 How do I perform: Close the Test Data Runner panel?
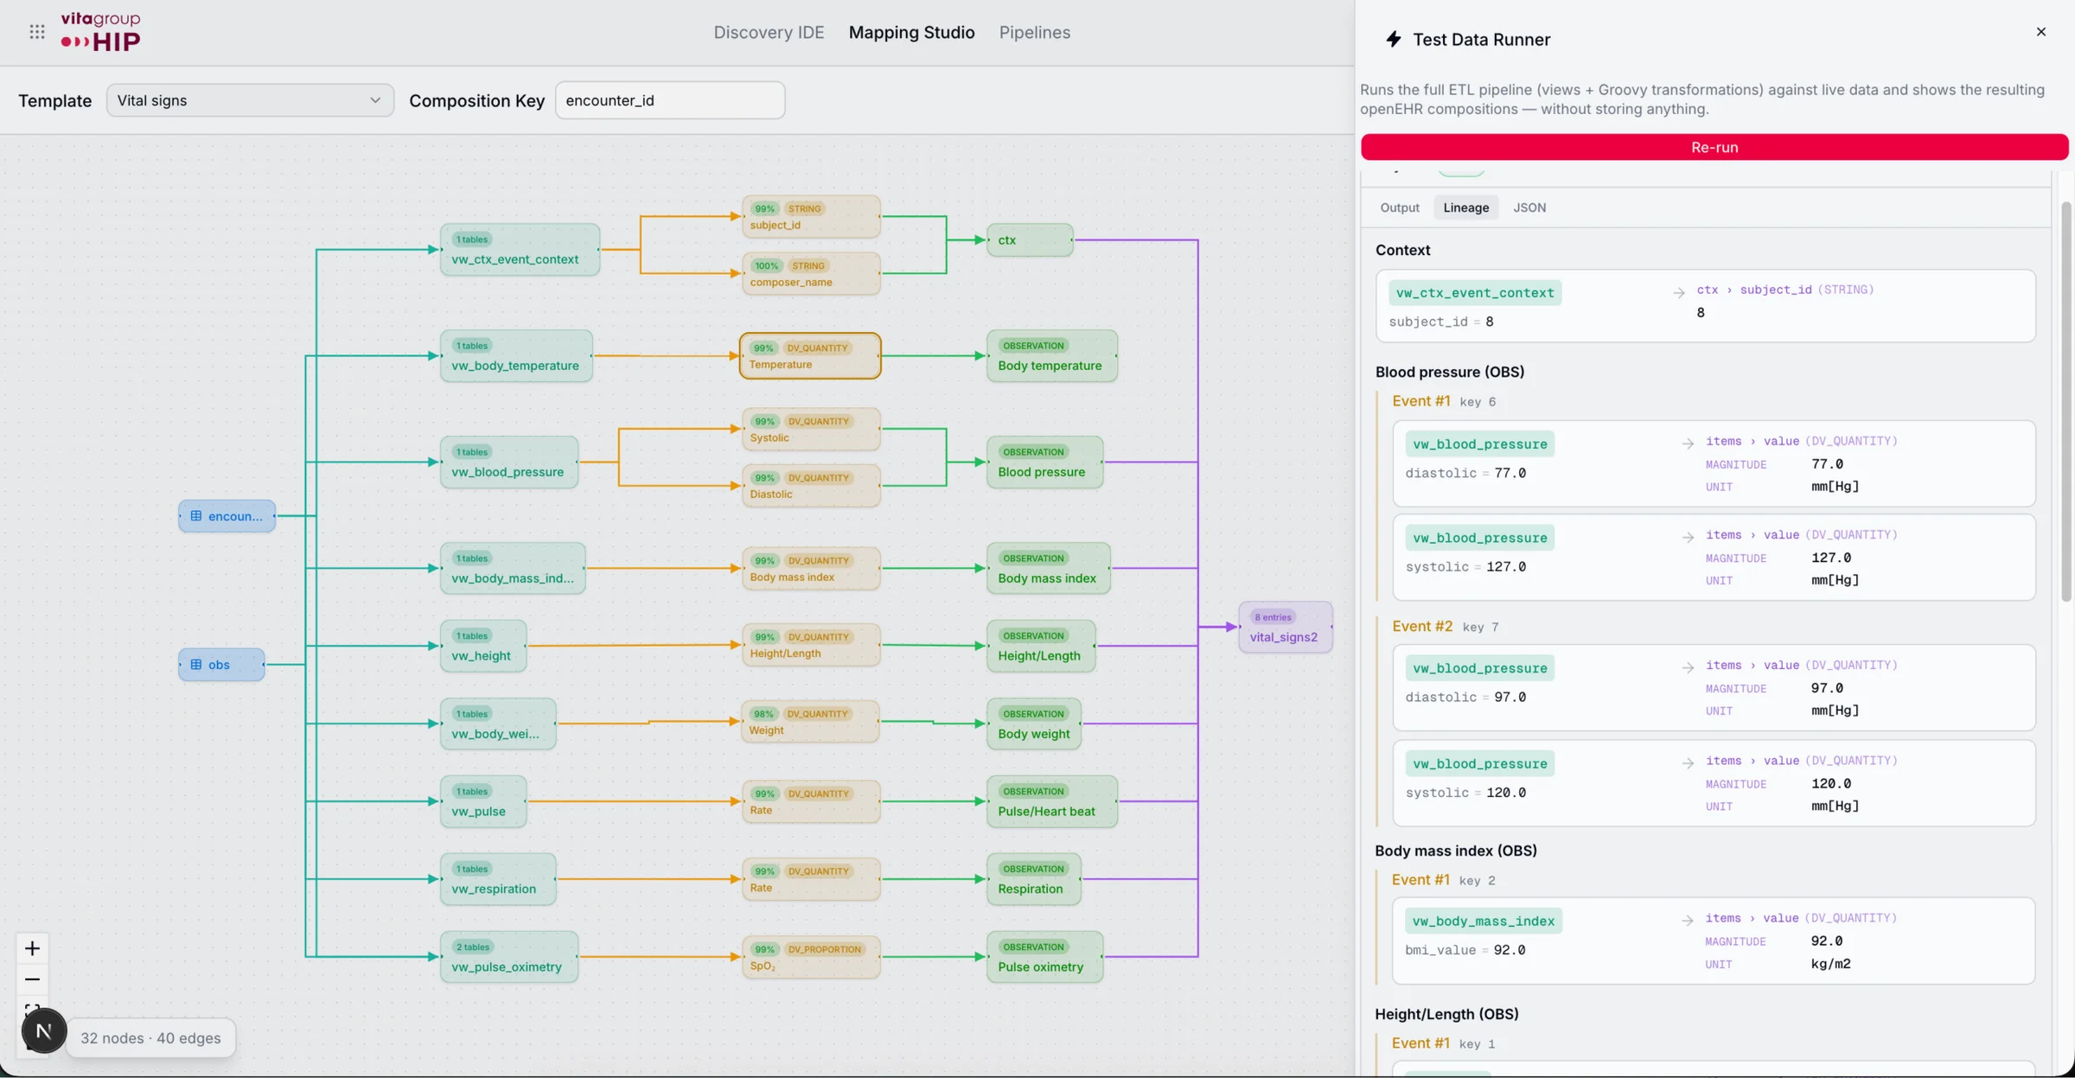pos(2041,32)
